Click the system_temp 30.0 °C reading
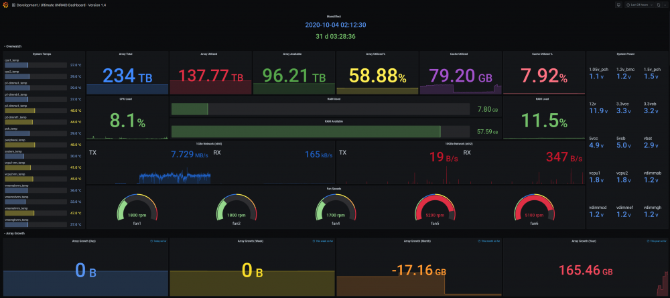Image resolution: width=670 pixels, height=298 pixels. 76,156
